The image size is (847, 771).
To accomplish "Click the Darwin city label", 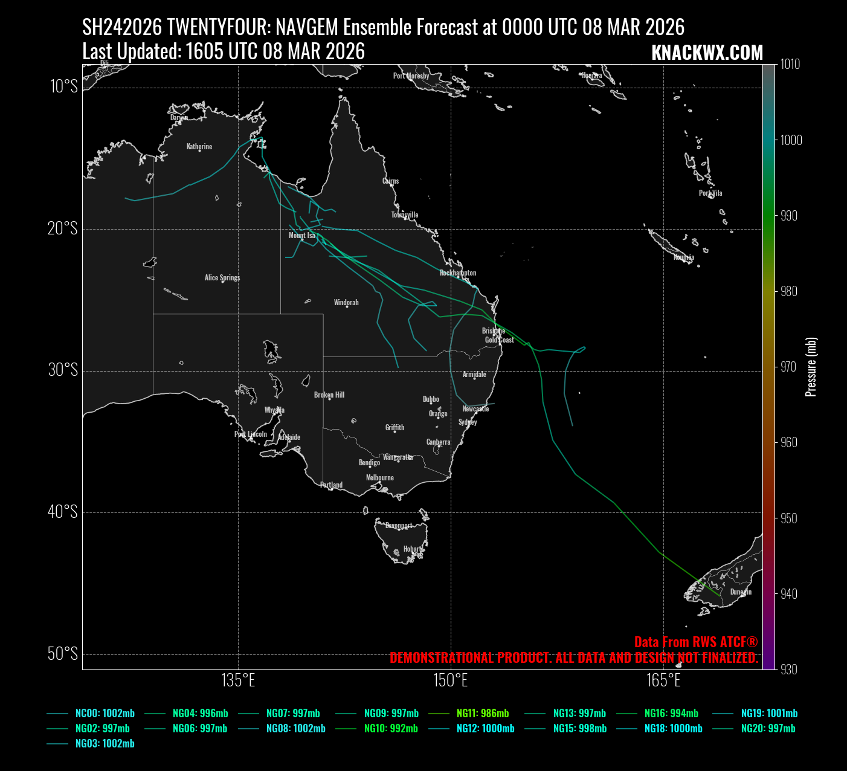I will 179,117.
